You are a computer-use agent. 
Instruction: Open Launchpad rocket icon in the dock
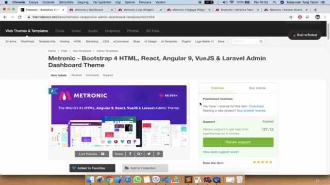[100, 179]
